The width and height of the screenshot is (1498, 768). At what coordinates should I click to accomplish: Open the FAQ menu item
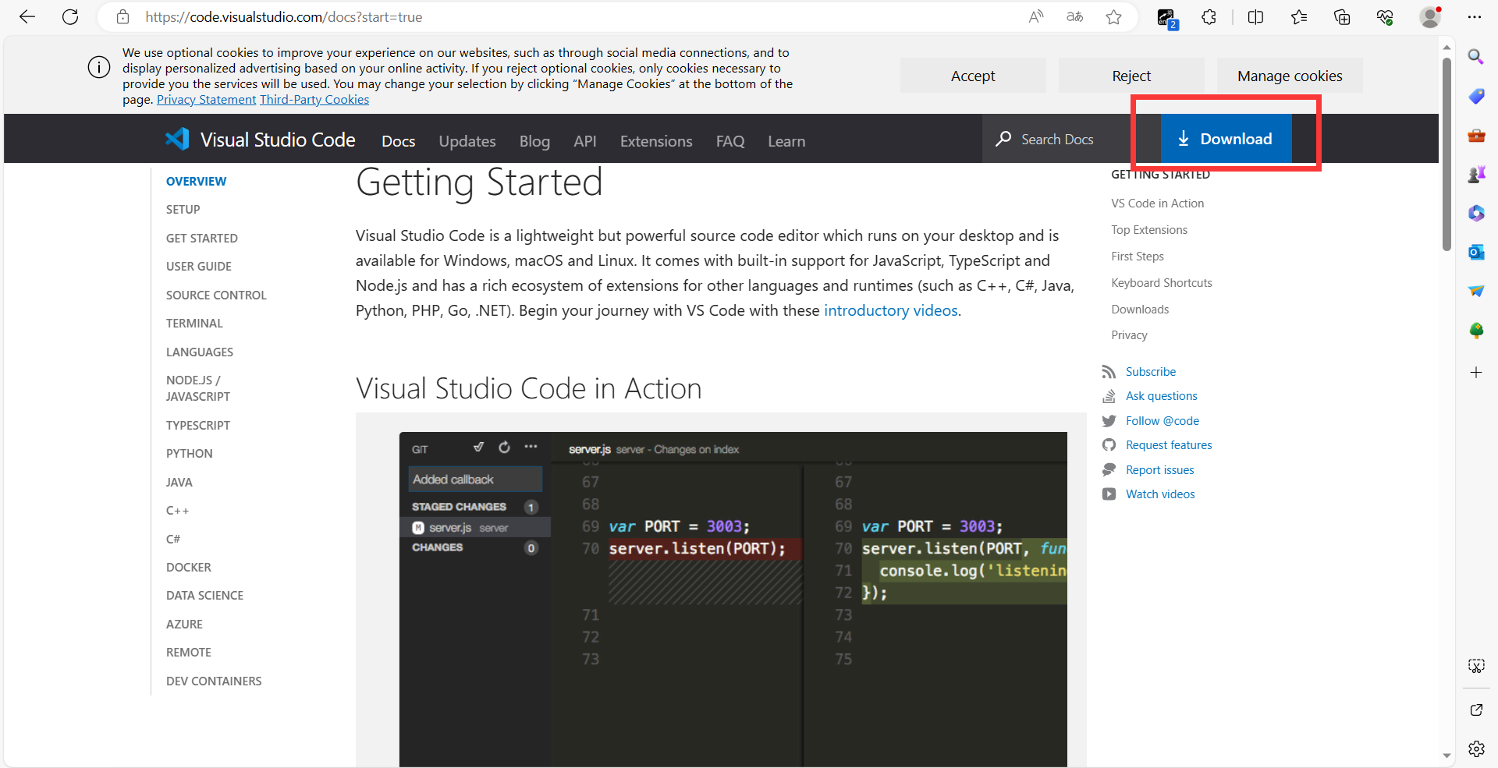click(730, 141)
